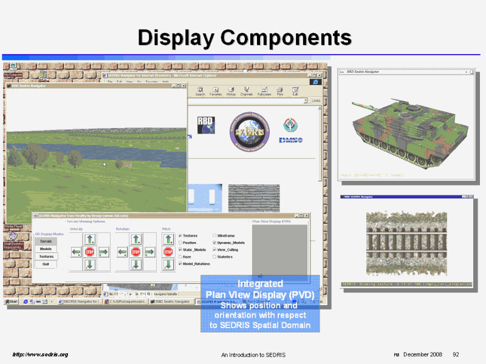Check the Statistics option

(214, 257)
